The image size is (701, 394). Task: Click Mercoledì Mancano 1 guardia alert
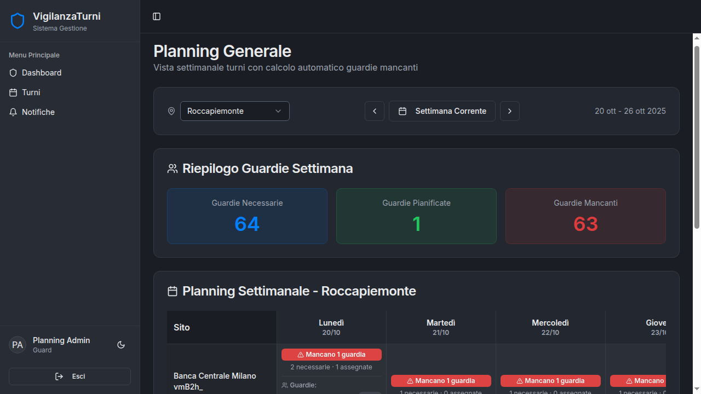coord(550,381)
